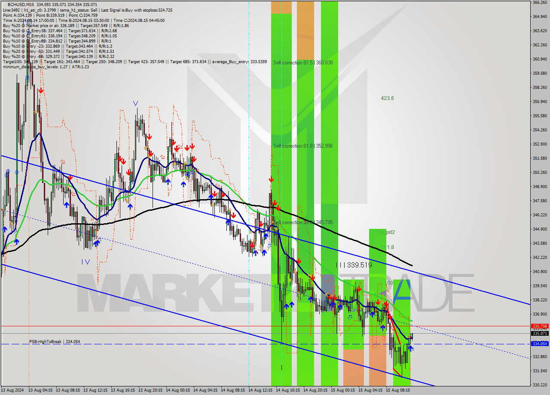Select the 'Buy %20 @ Market price' line
This screenshot has width=550, height=395.
click(66, 25)
